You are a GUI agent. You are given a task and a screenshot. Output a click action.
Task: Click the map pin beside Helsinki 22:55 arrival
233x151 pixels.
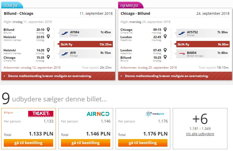pyautogui.click(x=48, y=36)
